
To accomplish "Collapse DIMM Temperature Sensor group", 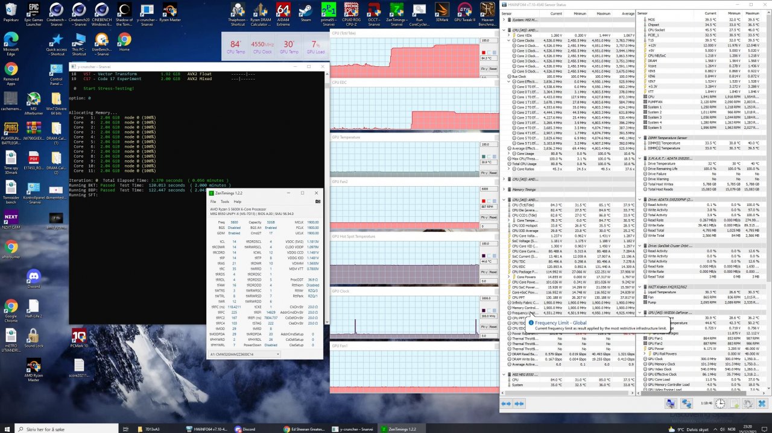I will pyautogui.click(x=641, y=138).
